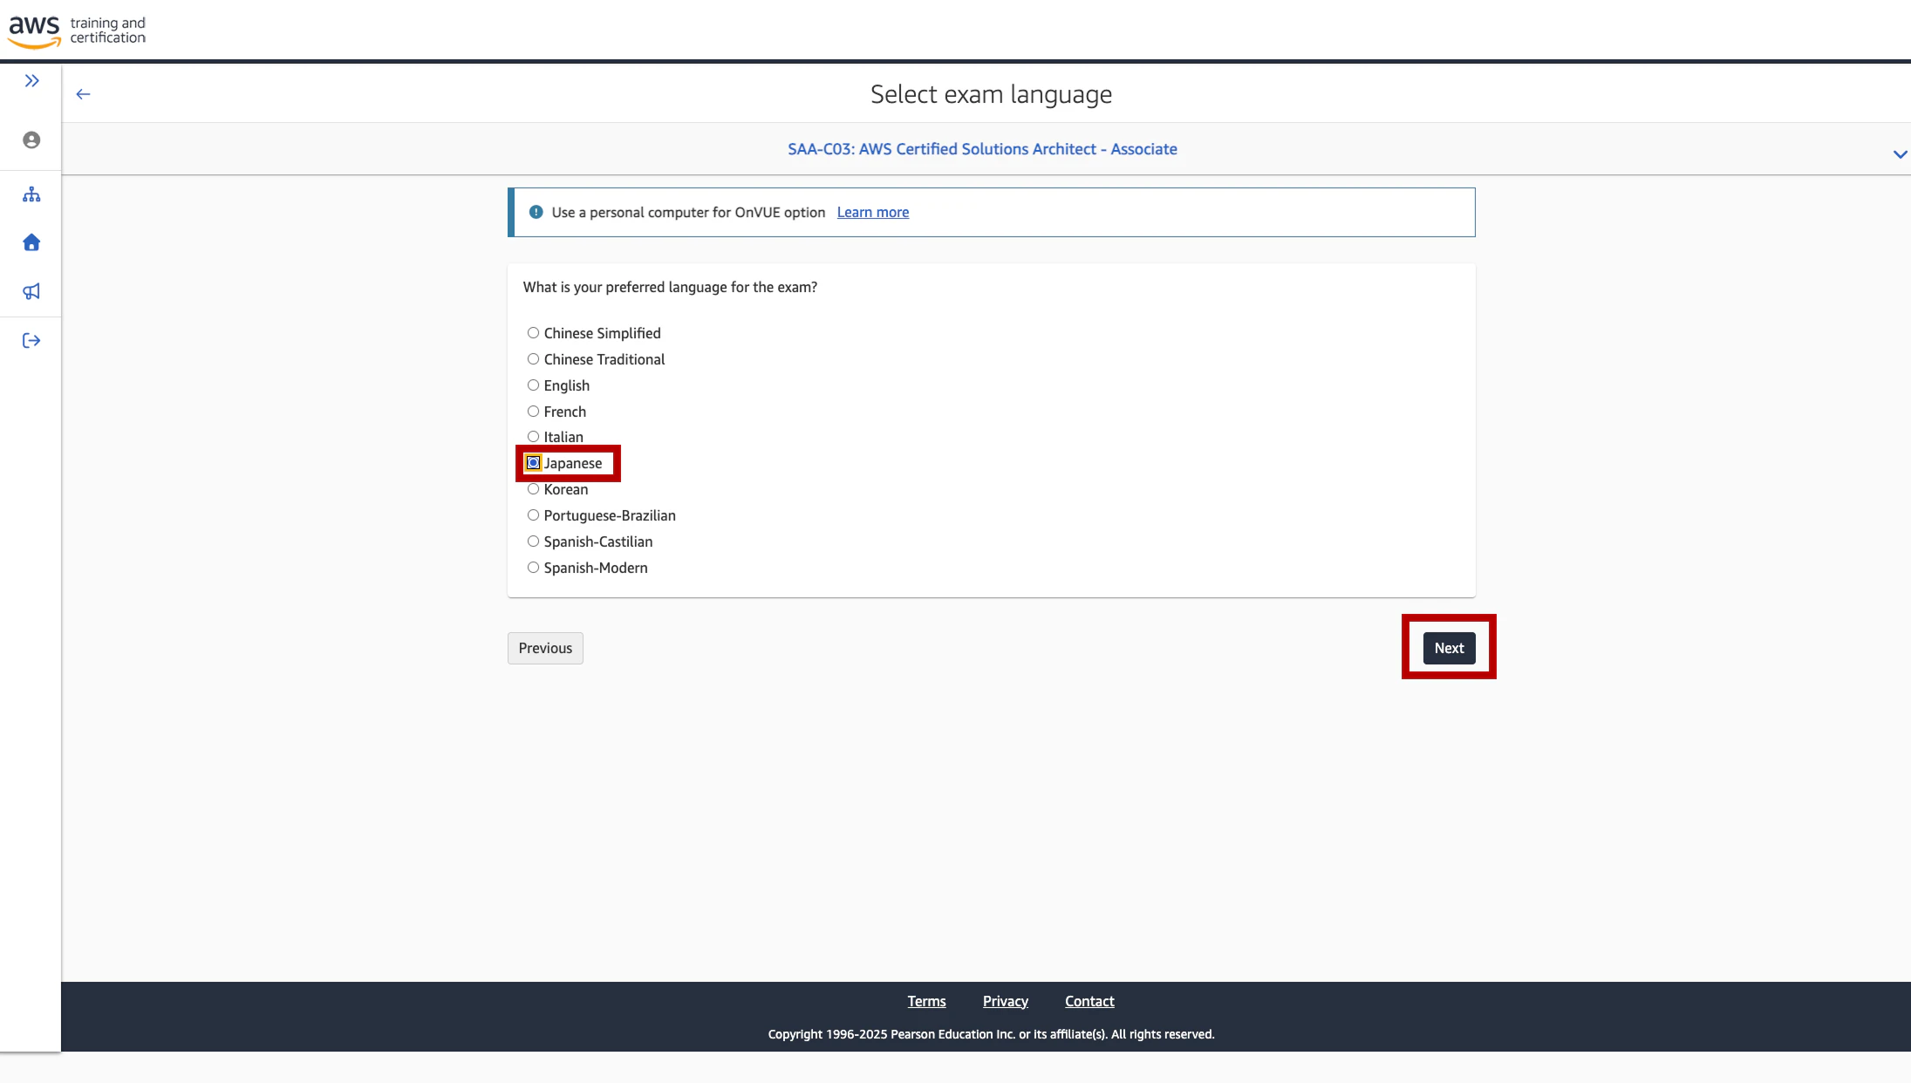Viewport: 1911px width, 1083px height.
Task: Open the Contact footer link
Action: coord(1089,1001)
